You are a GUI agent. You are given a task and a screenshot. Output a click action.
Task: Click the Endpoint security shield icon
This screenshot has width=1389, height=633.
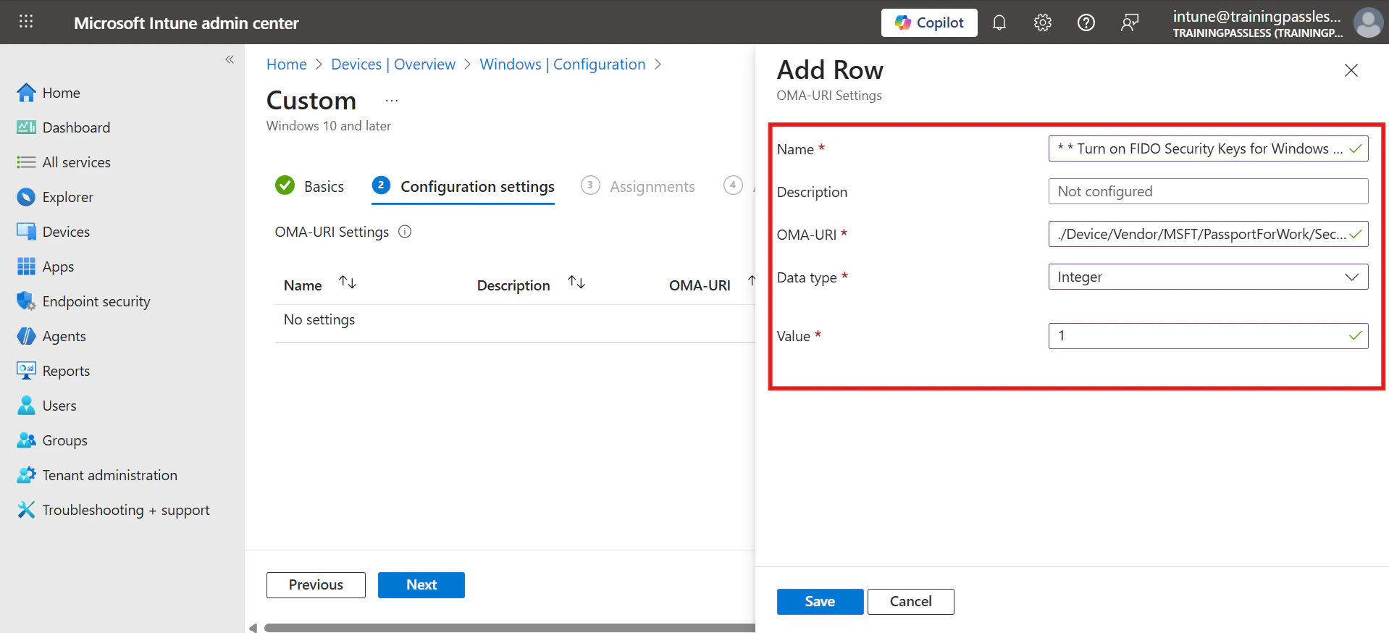pyautogui.click(x=26, y=301)
